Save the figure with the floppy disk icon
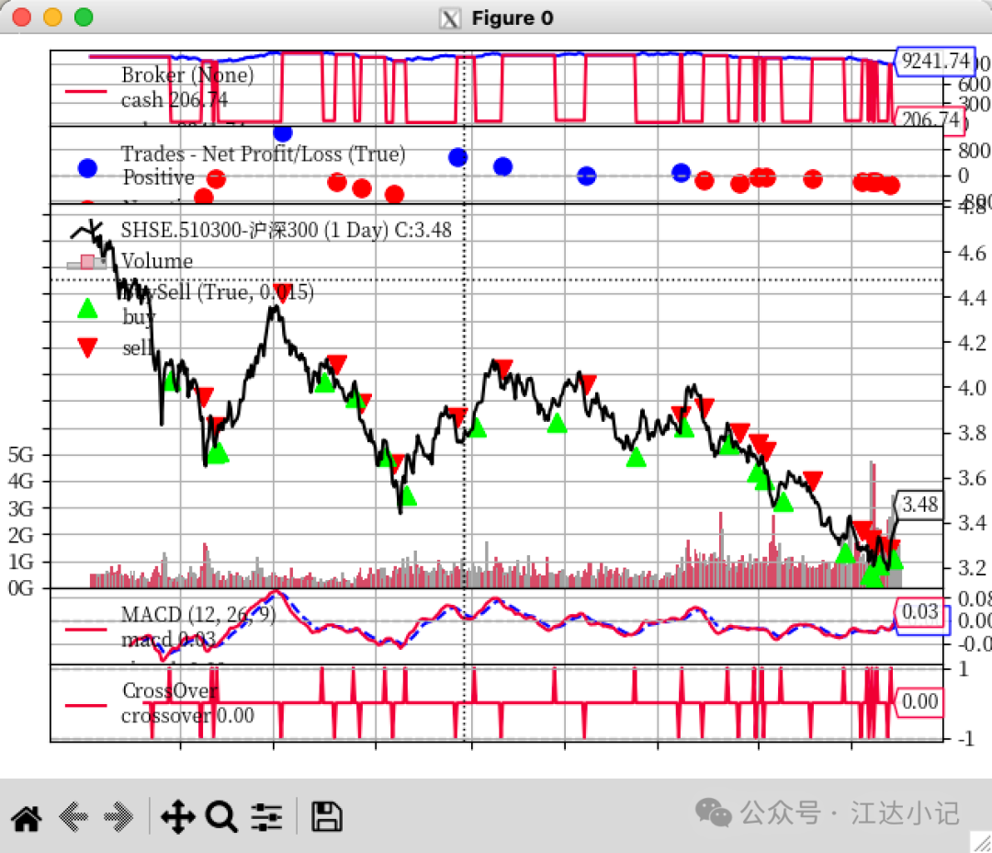 pos(326,816)
